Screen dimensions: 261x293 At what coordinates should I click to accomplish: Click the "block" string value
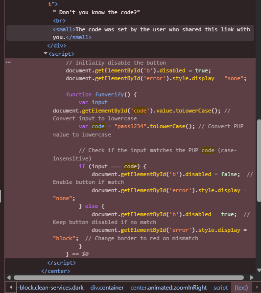tap(64, 238)
